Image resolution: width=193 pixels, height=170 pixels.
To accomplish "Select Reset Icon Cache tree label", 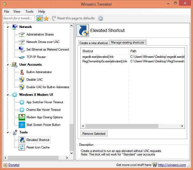I will (x=38, y=147).
